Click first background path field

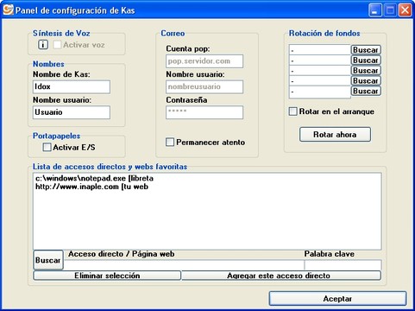[x=320, y=50]
